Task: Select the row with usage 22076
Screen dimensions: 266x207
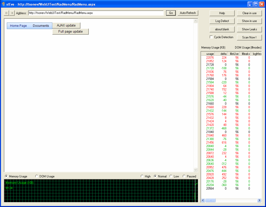Action: 231,58
